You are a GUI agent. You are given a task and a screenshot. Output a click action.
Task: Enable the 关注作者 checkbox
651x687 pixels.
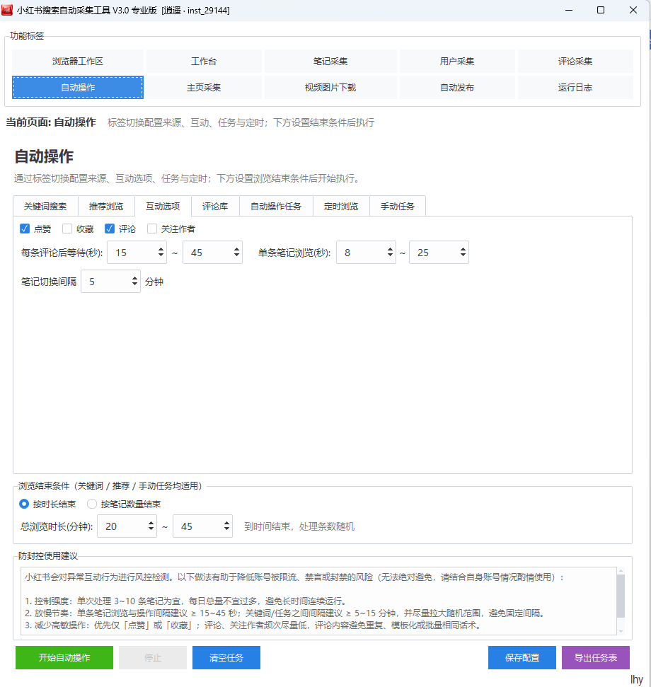tap(152, 229)
